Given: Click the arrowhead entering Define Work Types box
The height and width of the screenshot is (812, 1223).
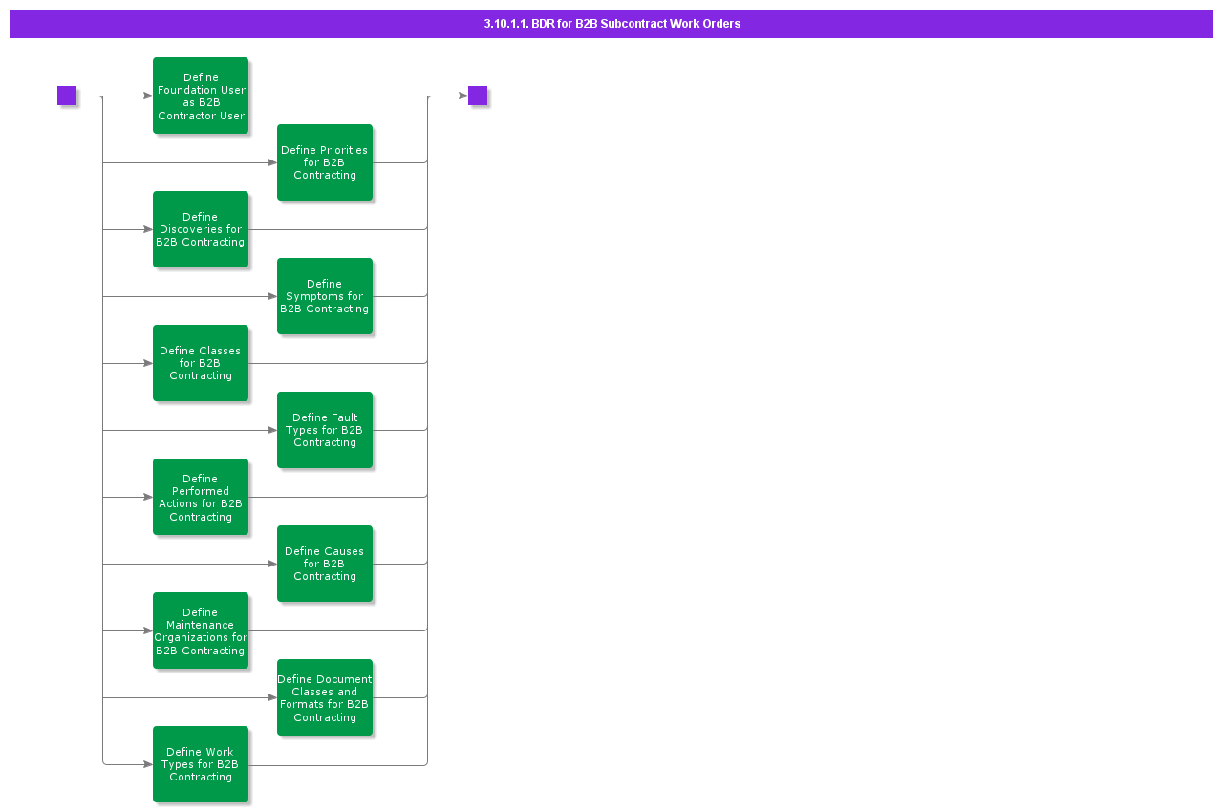Looking at the screenshot, I should [x=147, y=764].
